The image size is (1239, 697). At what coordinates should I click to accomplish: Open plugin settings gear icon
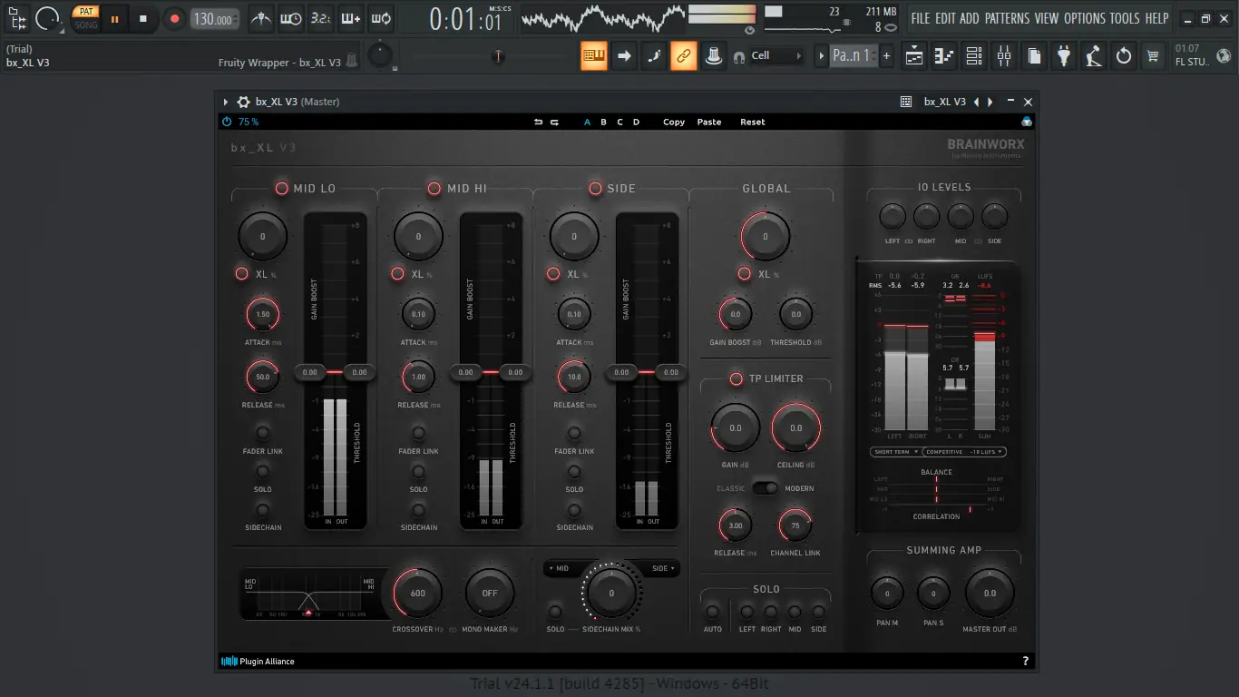[x=243, y=102]
